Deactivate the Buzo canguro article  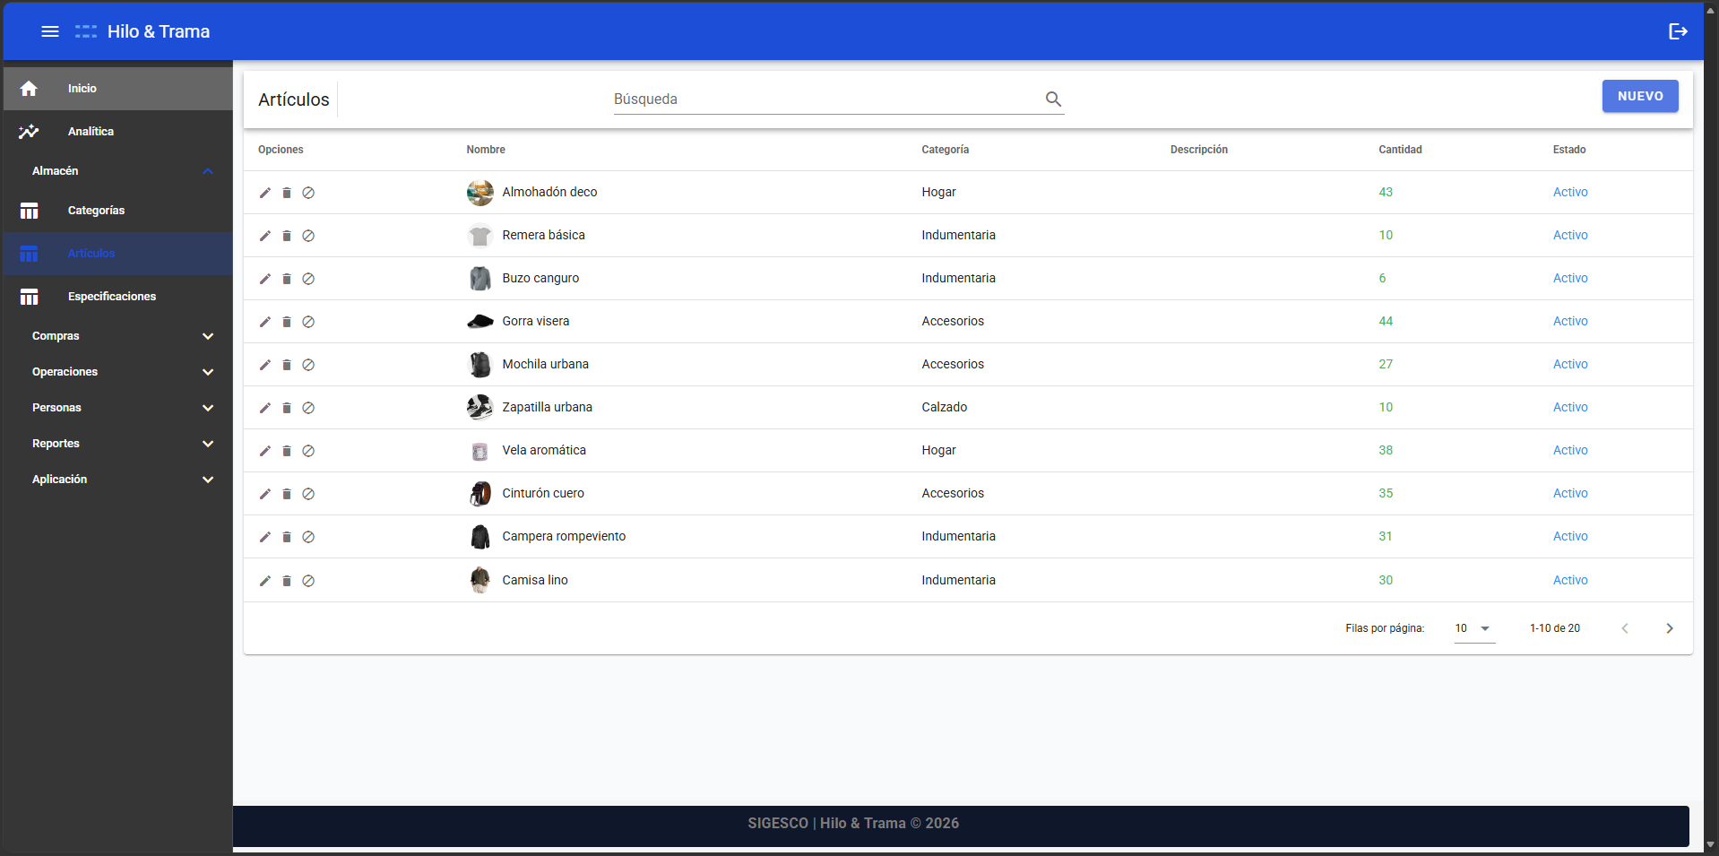[x=308, y=279]
